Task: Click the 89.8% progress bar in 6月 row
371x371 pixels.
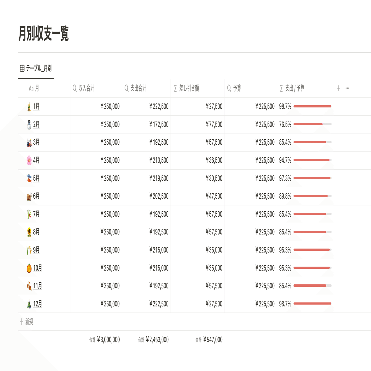Action: click(x=313, y=196)
